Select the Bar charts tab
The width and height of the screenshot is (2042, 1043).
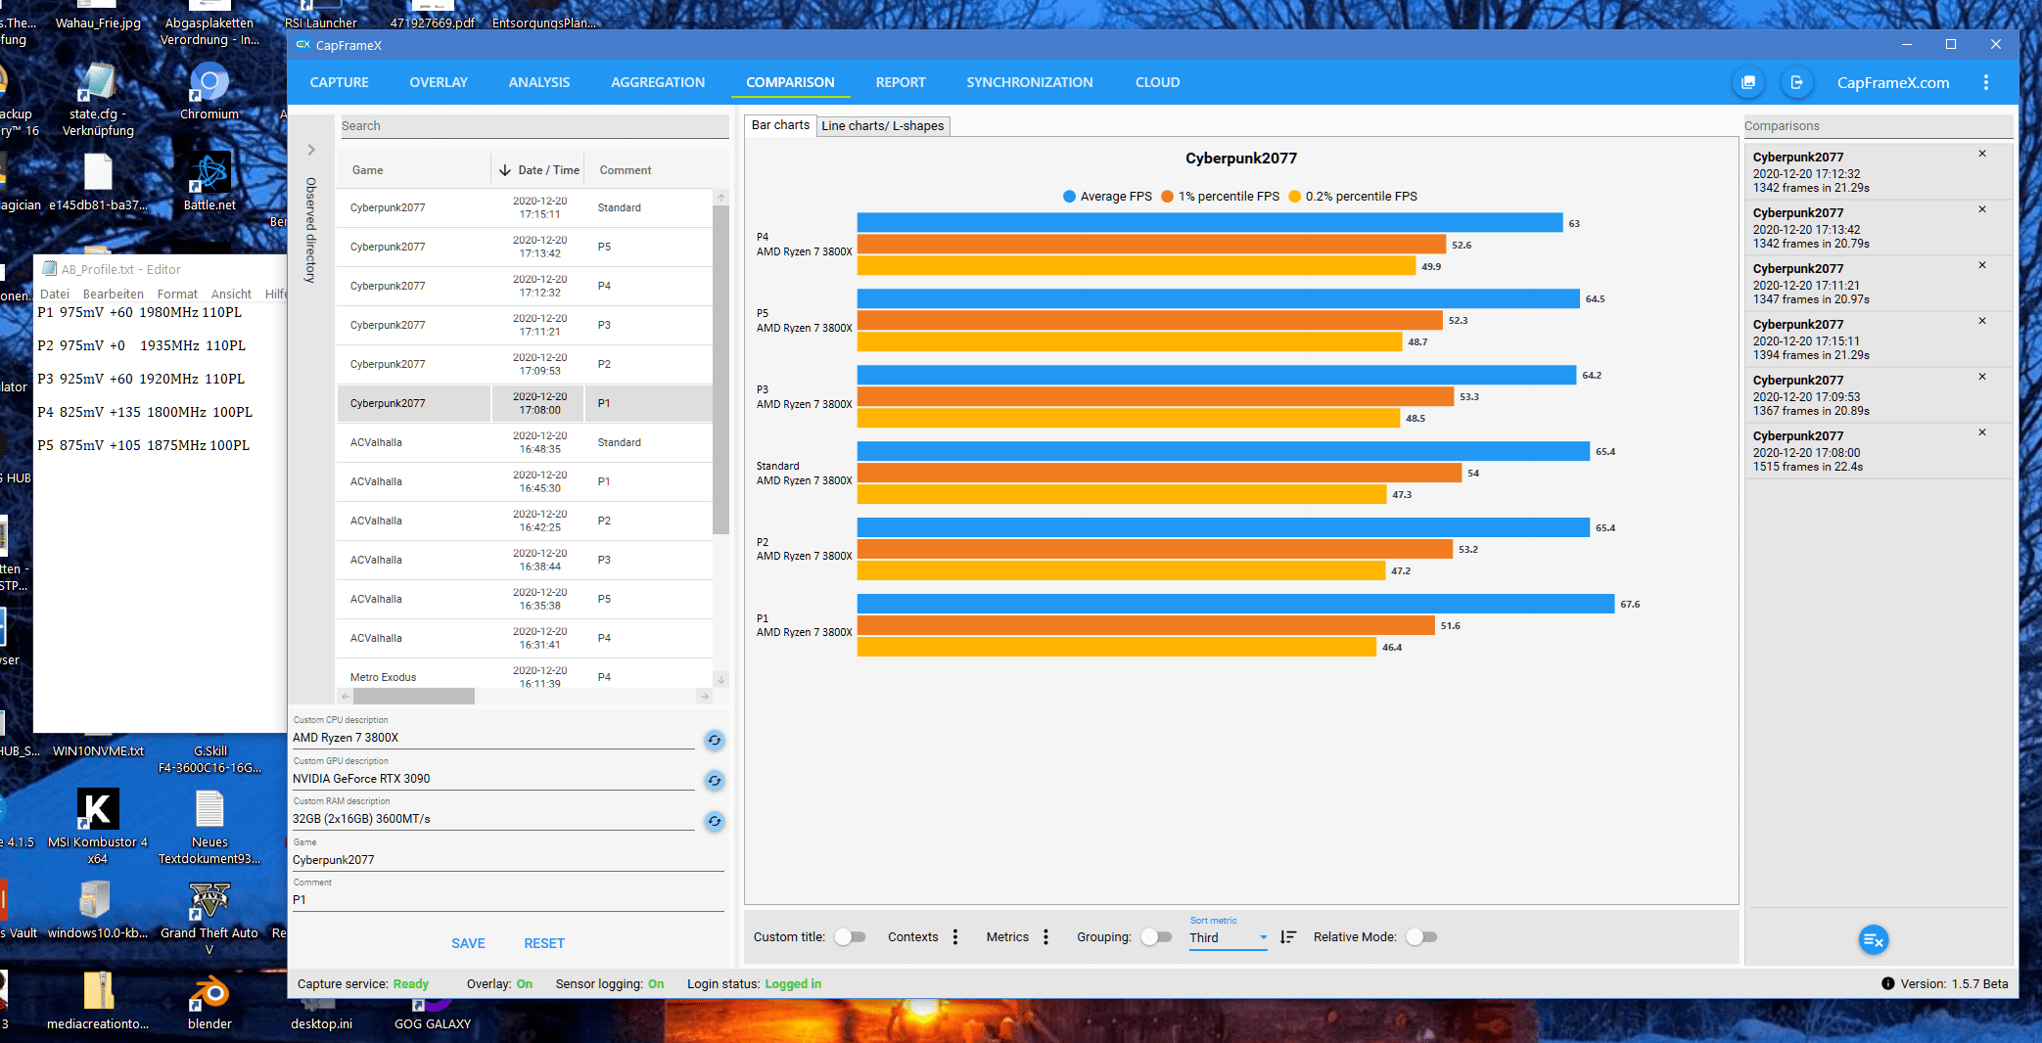point(780,125)
